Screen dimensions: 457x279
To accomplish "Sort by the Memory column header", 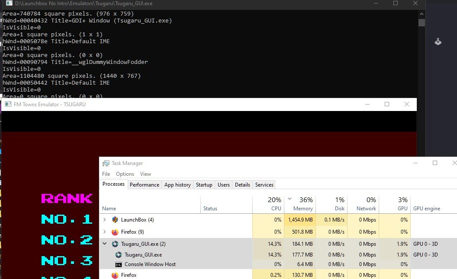I will pos(300,205).
